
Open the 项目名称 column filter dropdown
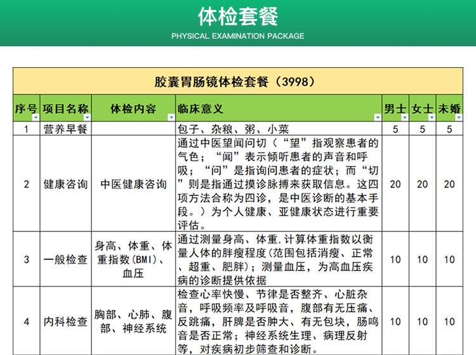[x=88, y=117]
